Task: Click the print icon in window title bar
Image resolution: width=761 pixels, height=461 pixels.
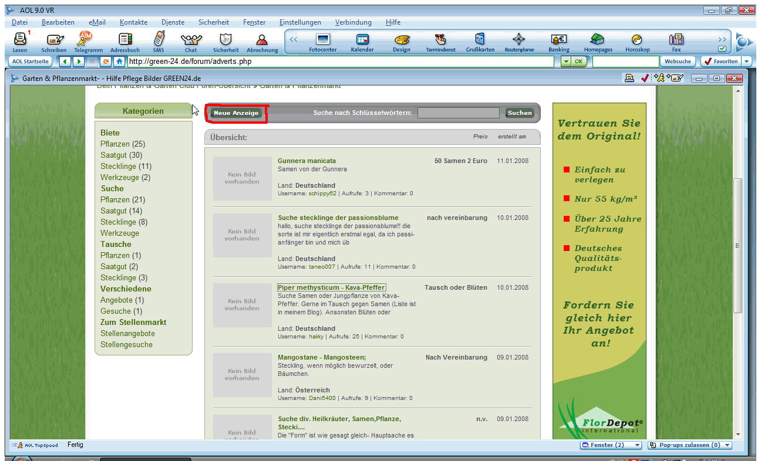Action: [629, 78]
